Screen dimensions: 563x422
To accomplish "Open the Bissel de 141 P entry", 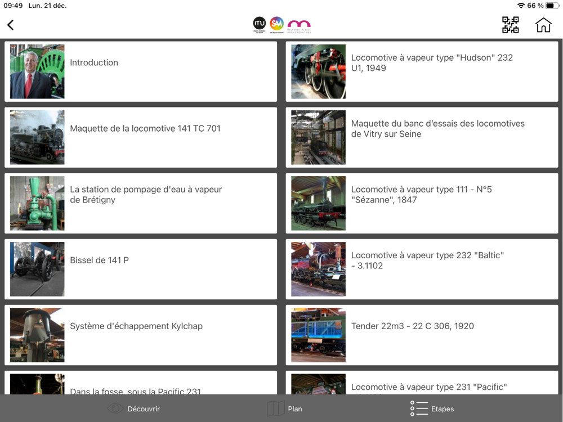I will click(141, 269).
